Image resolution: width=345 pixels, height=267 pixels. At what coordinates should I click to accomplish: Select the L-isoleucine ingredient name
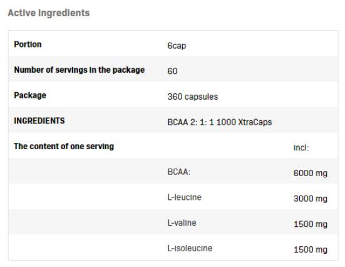click(190, 248)
